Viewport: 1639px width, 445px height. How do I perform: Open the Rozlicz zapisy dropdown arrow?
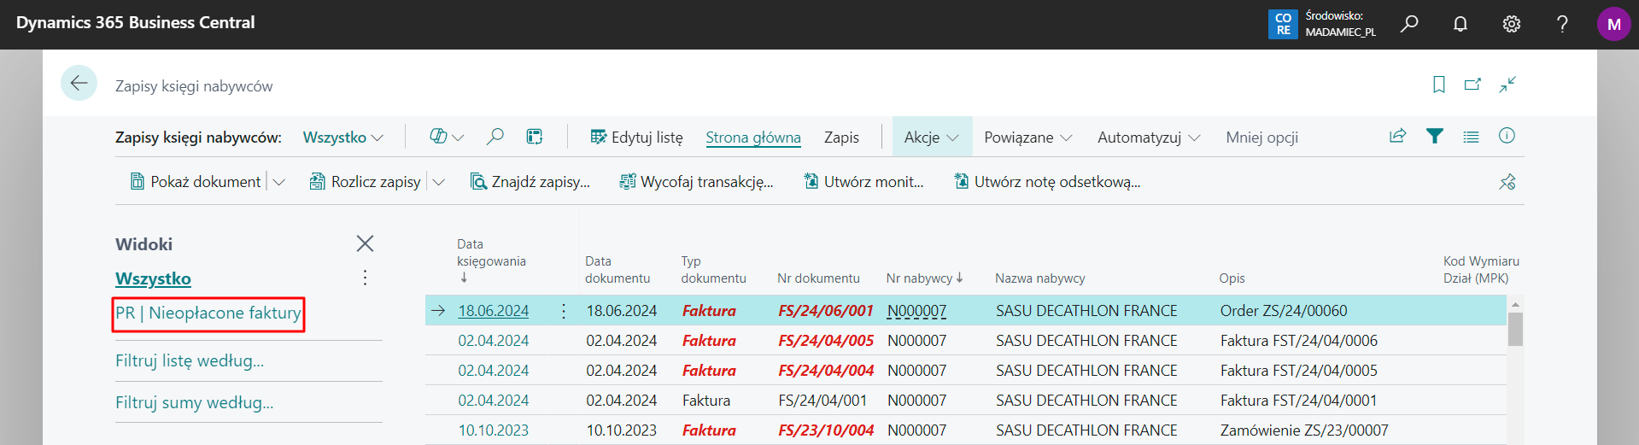(x=439, y=182)
